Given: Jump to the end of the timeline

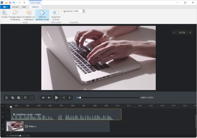Looking at the screenshot, I should point(49,98).
